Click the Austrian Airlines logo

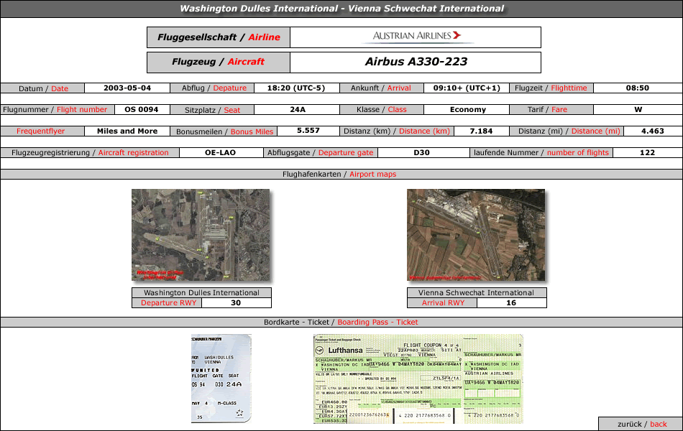[x=415, y=37]
